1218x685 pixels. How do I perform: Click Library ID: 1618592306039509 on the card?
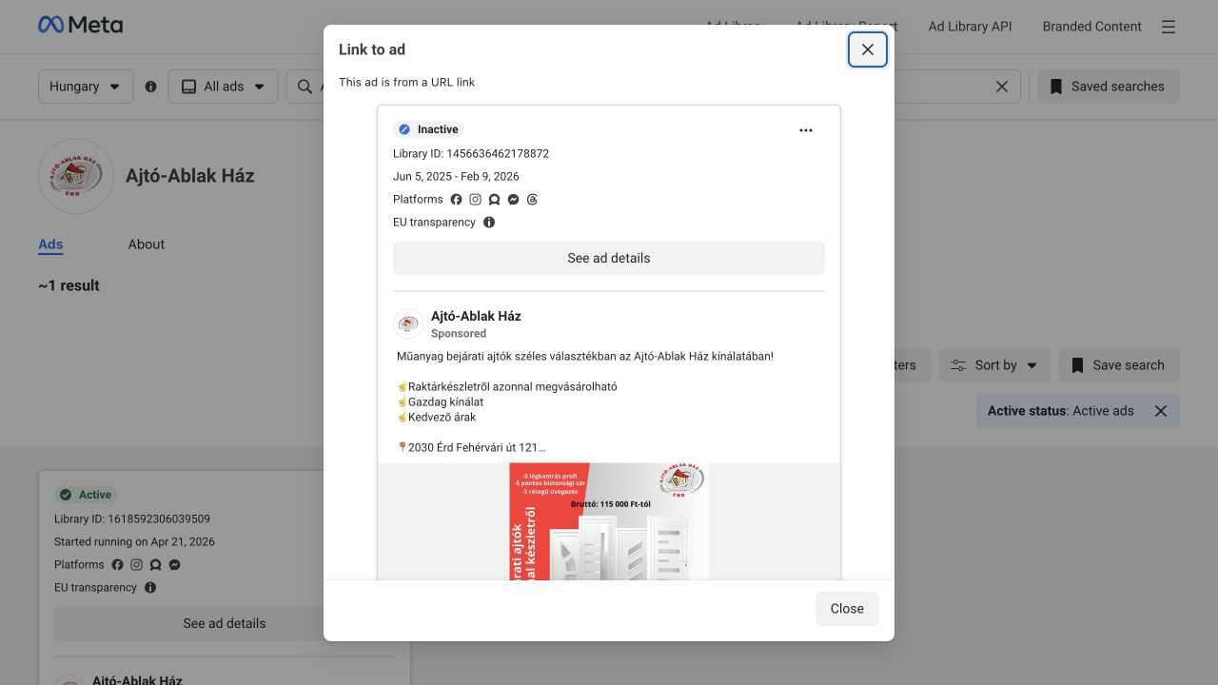tap(132, 519)
